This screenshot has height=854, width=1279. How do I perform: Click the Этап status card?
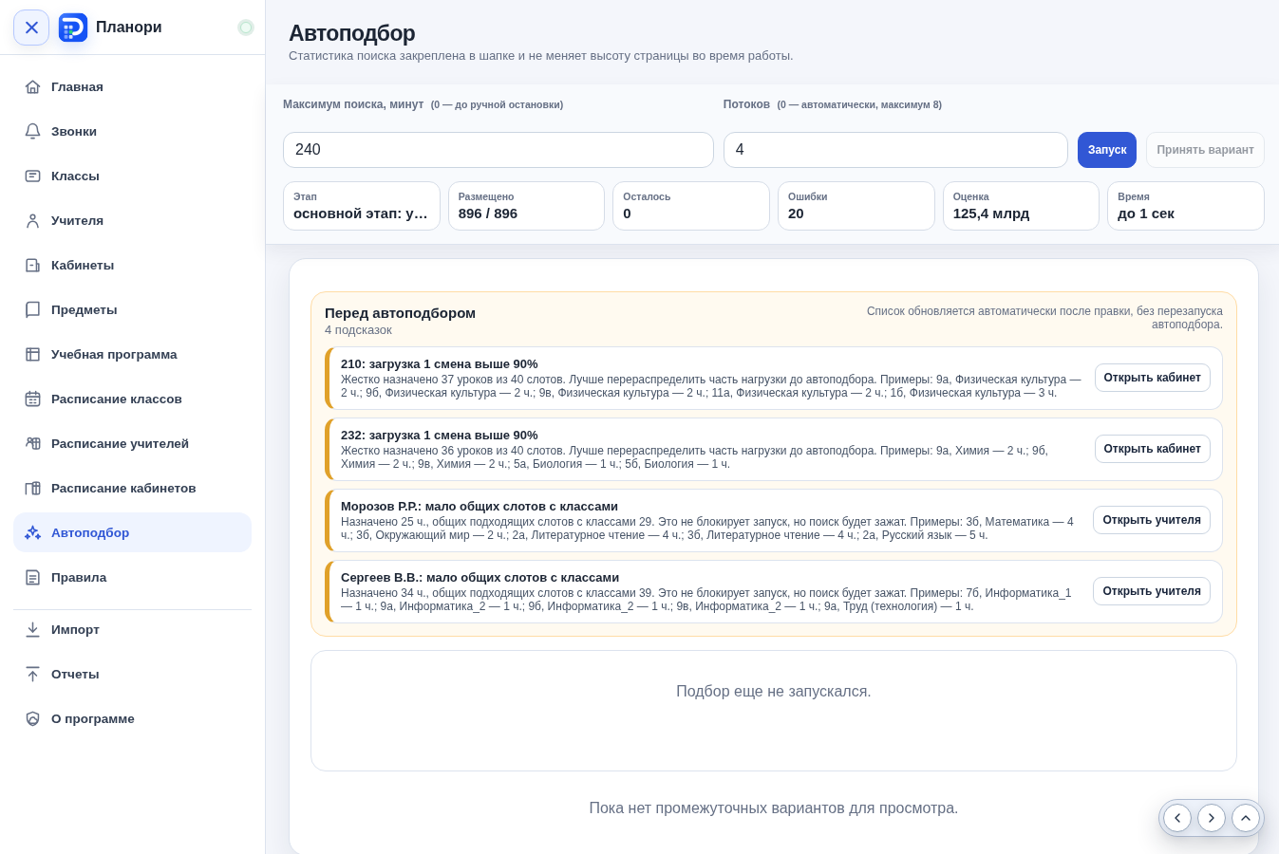coord(362,206)
